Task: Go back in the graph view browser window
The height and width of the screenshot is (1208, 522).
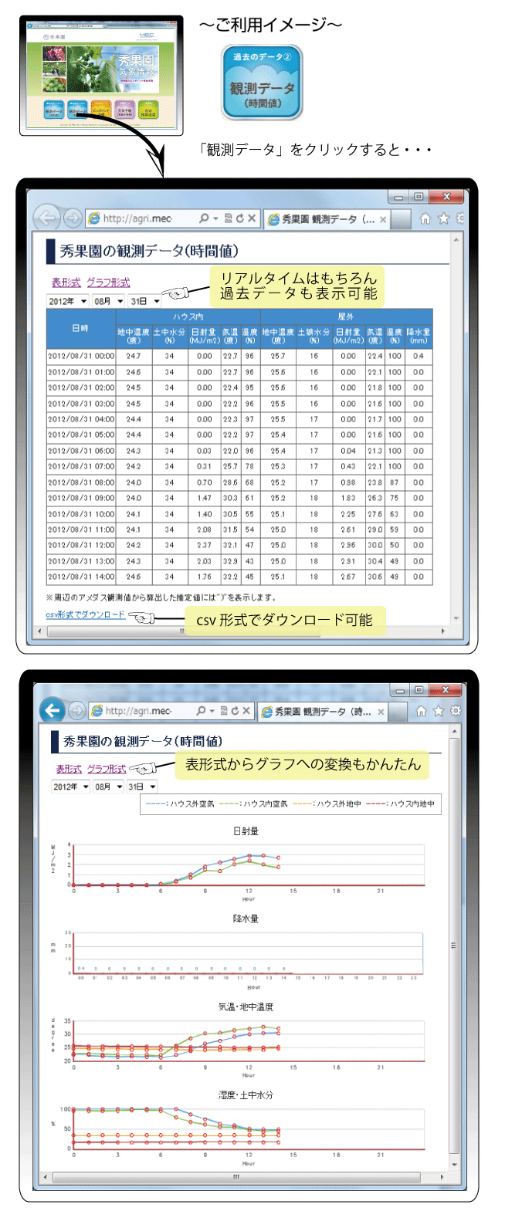Action: click(52, 710)
